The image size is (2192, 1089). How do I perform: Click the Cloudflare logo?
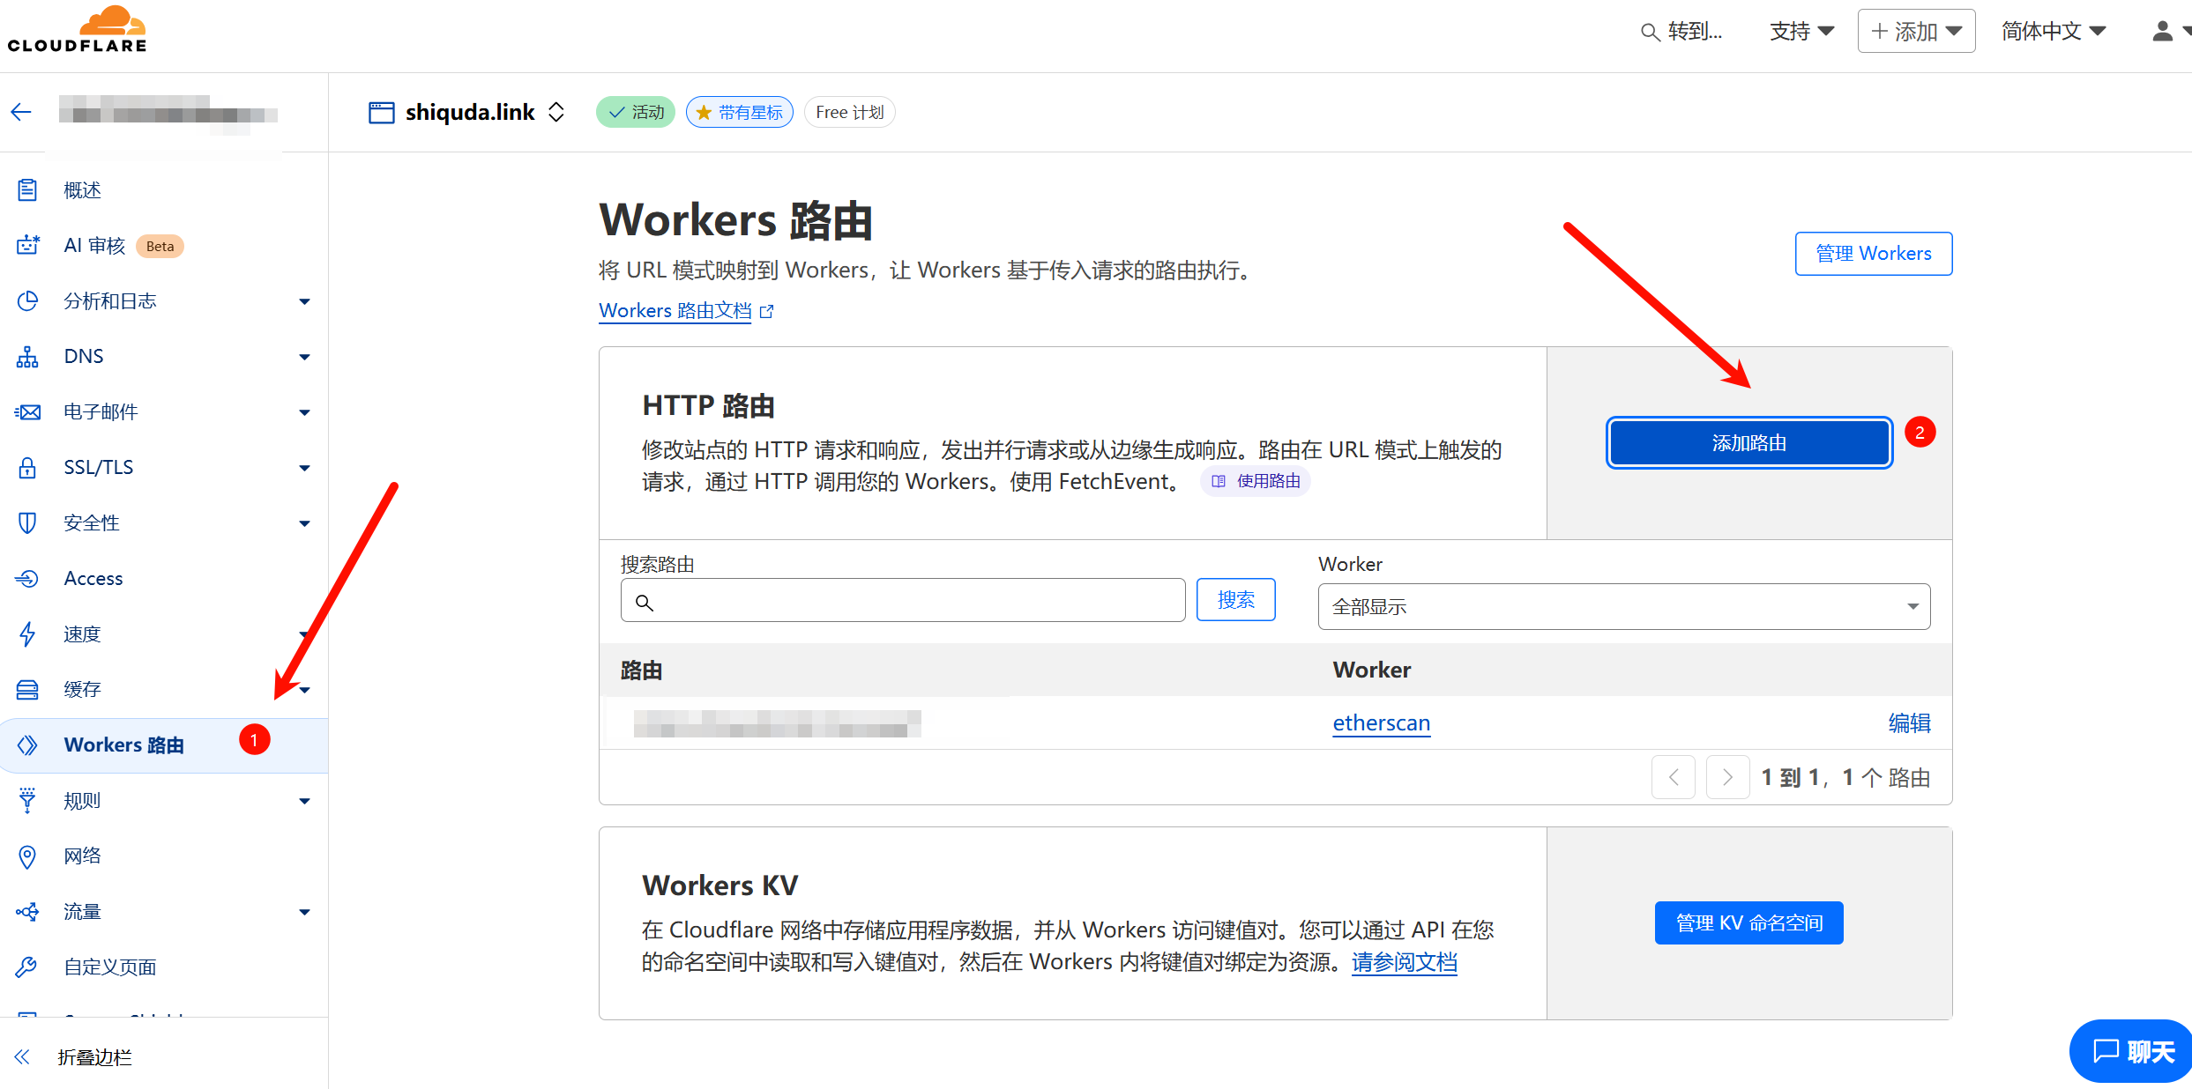tap(78, 31)
